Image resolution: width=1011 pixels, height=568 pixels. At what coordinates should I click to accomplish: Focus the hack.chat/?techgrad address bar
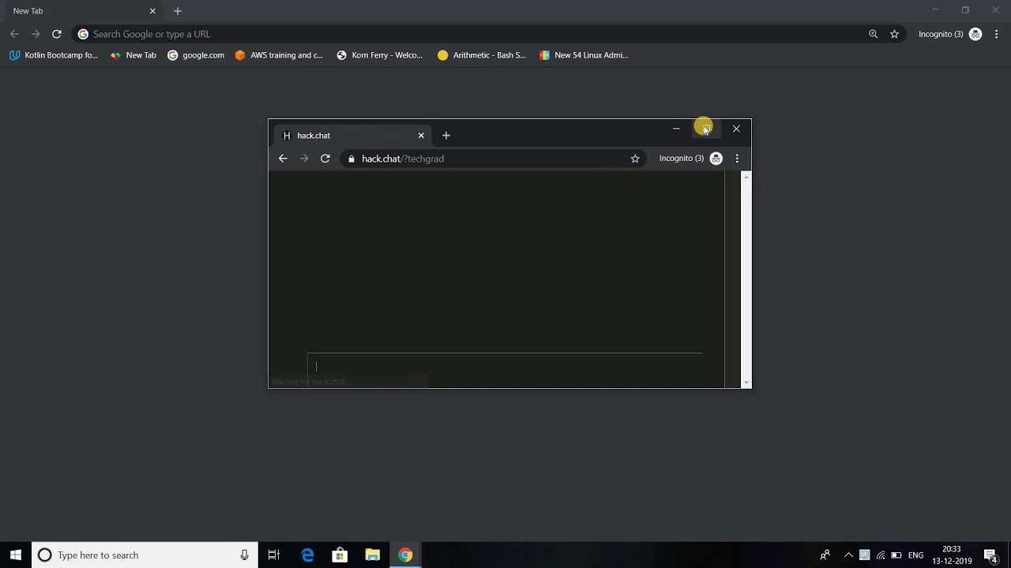point(494,159)
